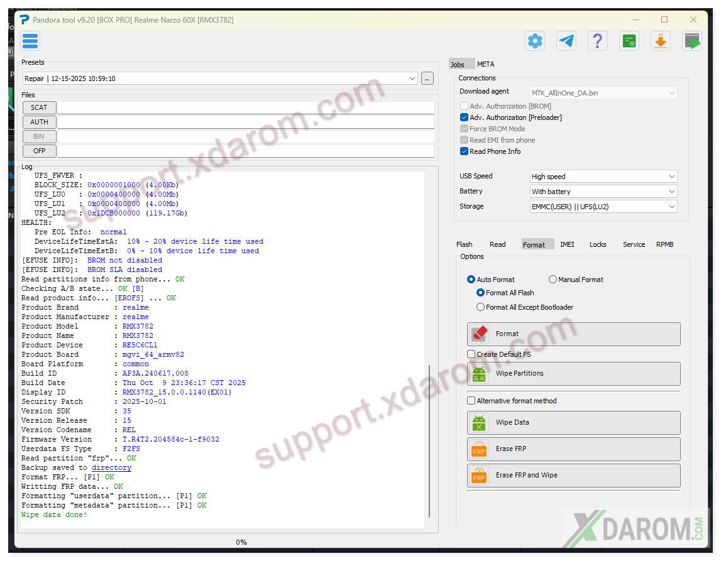The width and height of the screenshot is (721, 561).
Task: Switch to the IMEI tab
Action: [567, 244]
